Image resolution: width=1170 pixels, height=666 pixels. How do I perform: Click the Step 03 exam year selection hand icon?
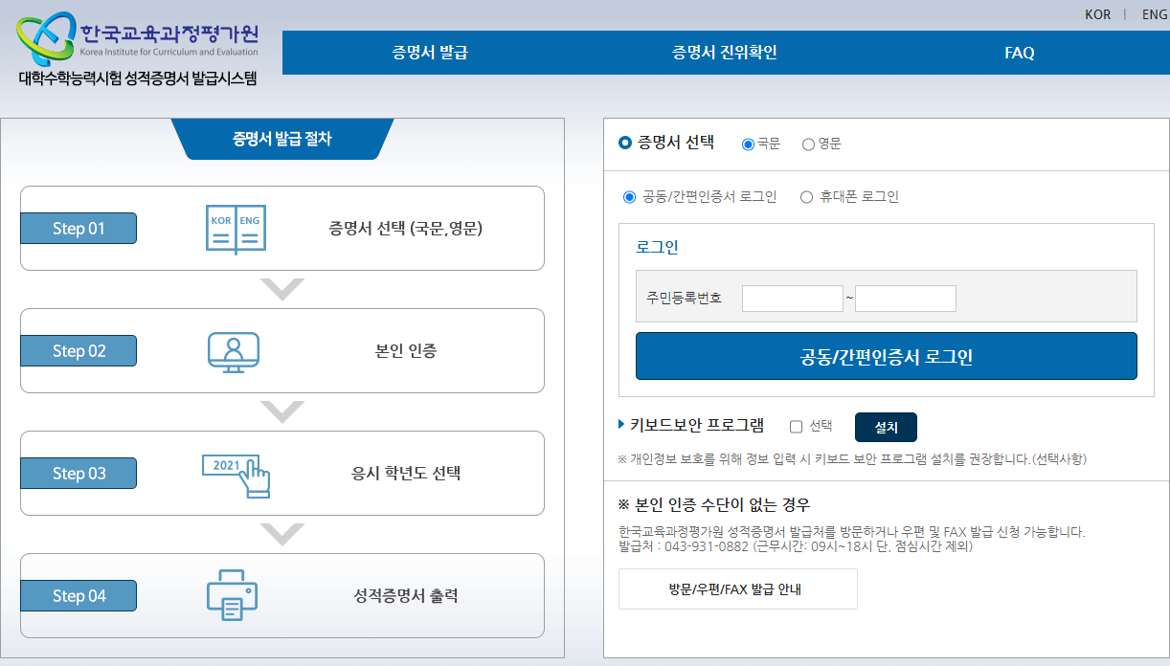(234, 473)
